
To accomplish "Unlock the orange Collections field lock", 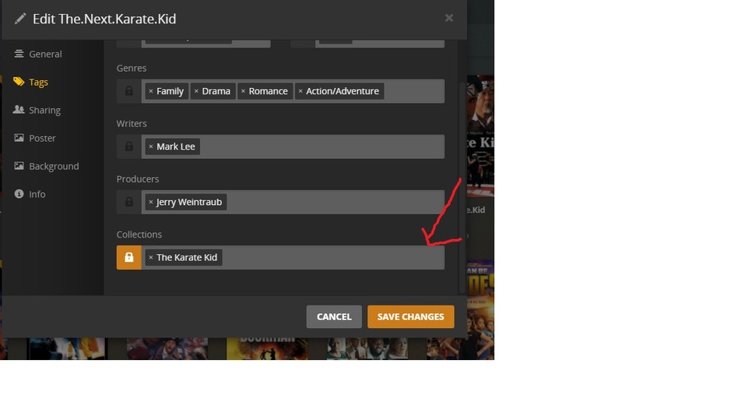I will click(x=128, y=257).
